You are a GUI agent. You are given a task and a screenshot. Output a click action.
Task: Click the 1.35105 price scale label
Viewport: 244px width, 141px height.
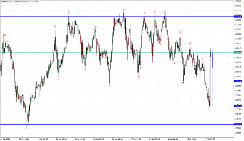tap(238, 133)
